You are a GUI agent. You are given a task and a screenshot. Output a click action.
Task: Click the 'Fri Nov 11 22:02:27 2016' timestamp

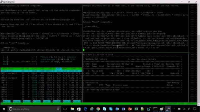click(98, 55)
